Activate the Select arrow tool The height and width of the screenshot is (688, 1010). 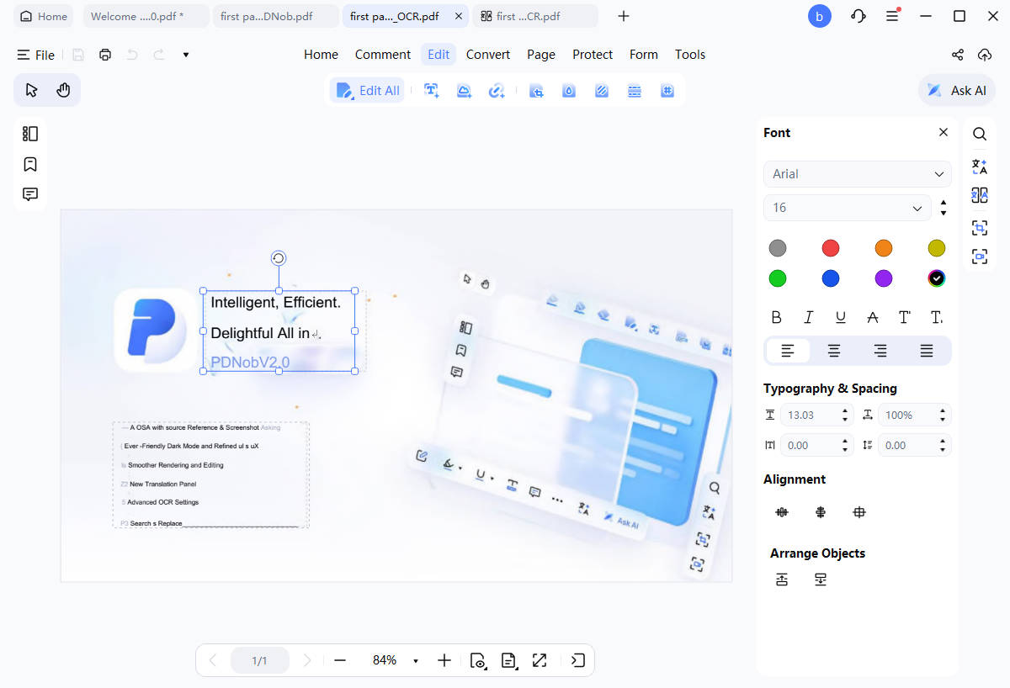[x=32, y=90]
